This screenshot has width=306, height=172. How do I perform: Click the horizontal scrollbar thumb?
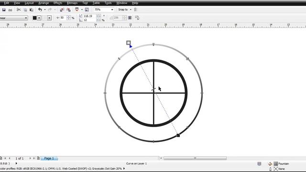click(x=195, y=158)
